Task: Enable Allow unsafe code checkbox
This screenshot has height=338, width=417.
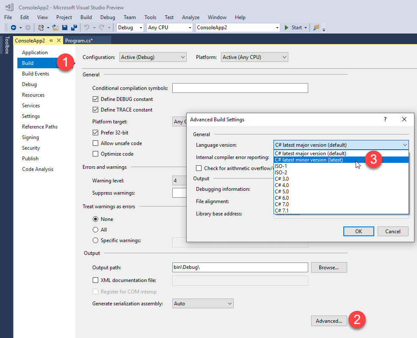Action: click(96, 143)
